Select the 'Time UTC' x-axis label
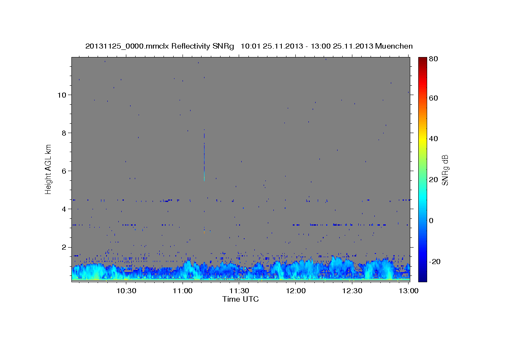Viewport: 507px width, 338px height. click(x=240, y=299)
